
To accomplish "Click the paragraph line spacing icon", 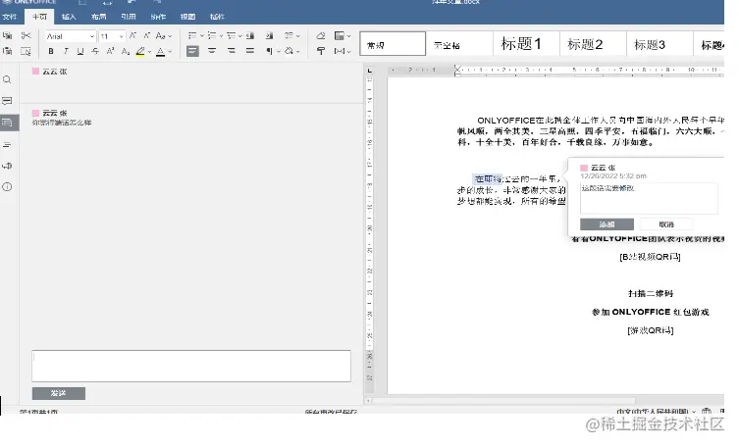I will point(290,35).
